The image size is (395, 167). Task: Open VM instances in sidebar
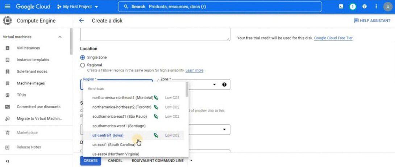[28, 48]
